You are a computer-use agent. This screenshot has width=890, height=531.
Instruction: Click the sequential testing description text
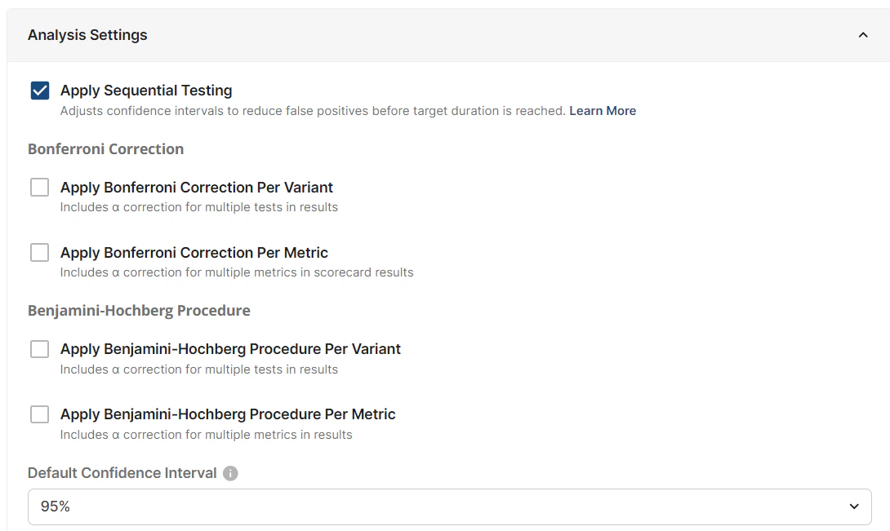click(x=310, y=110)
